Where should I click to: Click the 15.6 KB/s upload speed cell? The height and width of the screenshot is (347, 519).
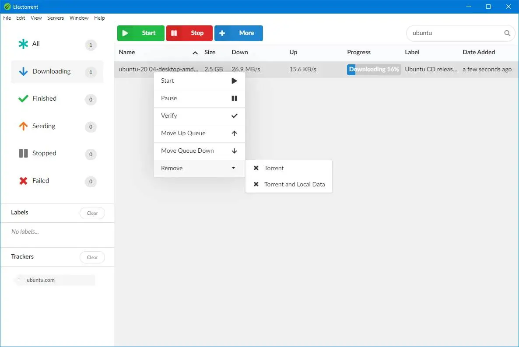click(x=302, y=70)
